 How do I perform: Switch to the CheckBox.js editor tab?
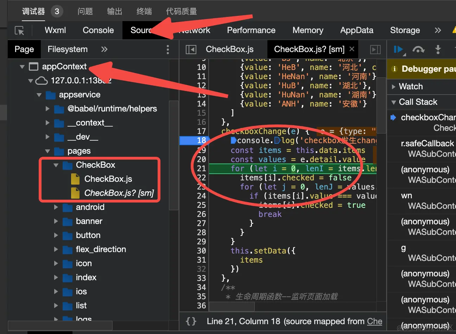(x=230, y=49)
